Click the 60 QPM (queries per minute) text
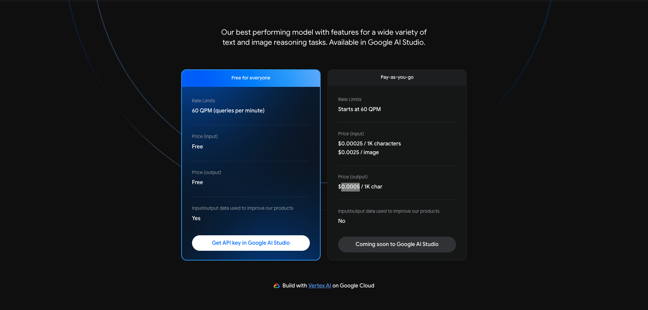 [x=228, y=111]
